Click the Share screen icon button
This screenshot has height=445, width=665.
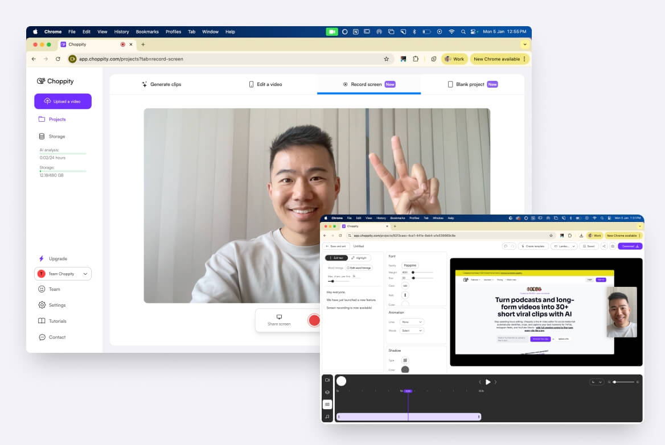coord(279,320)
